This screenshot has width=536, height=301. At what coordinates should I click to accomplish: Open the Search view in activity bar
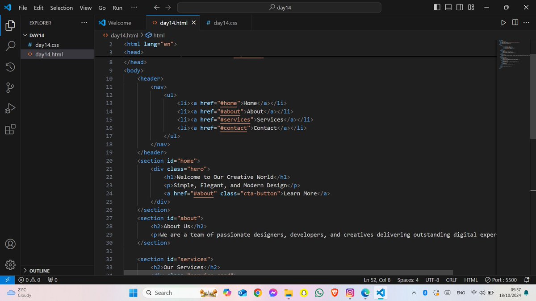coord(10,46)
